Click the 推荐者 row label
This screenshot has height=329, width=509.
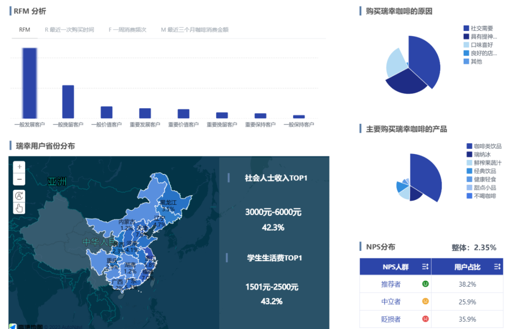391,284
